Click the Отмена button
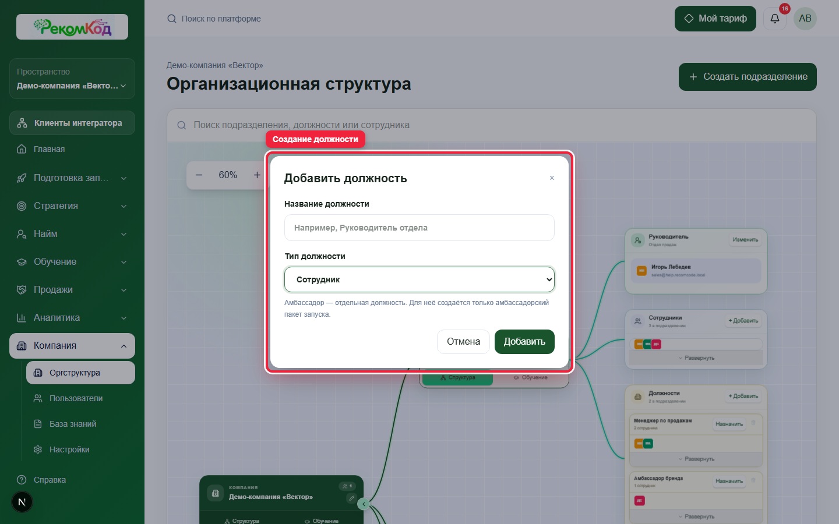Viewport: 839px width, 524px height. 463,342
